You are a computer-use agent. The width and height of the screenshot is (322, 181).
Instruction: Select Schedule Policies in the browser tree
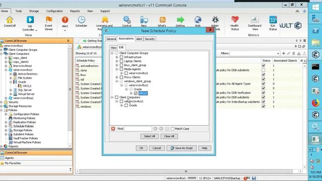pos(24,126)
